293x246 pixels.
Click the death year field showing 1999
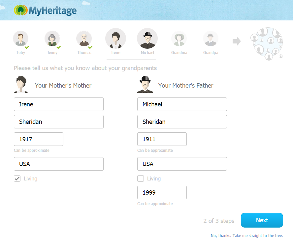click(x=162, y=193)
